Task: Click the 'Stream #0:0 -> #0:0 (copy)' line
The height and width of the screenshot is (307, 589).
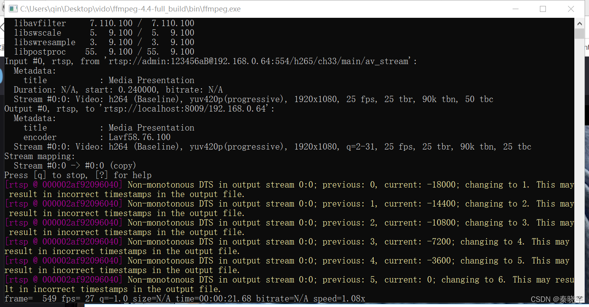Action: (x=75, y=166)
